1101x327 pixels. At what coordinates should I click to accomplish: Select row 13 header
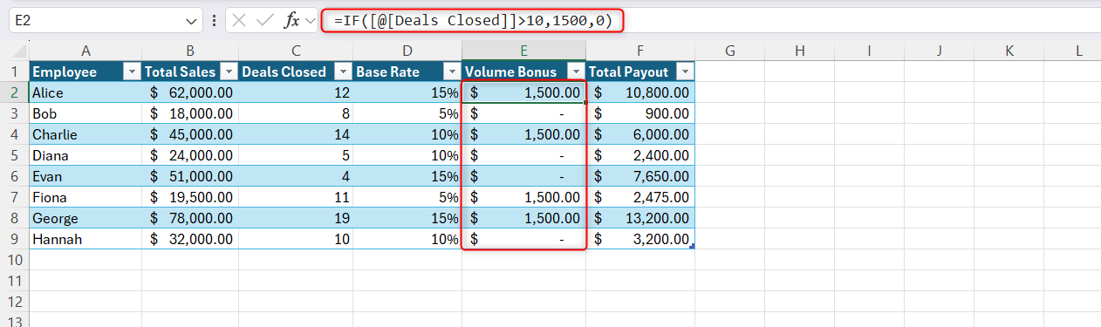(x=14, y=320)
